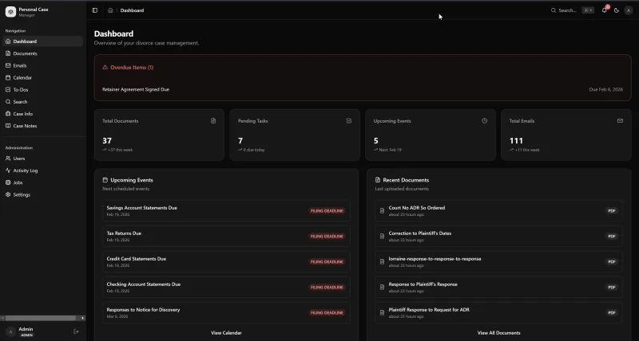Go to the home breadcrumb icon
The height and width of the screenshot is (341, 639).
pyautogui.click(x=110, y=10)
